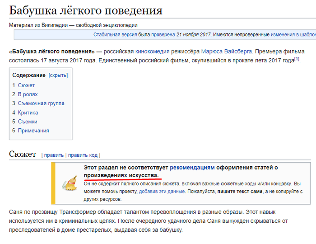Open 'рекомендациям' link in notice box
This screenshot has height=244, width=316.
pos(192,168)
